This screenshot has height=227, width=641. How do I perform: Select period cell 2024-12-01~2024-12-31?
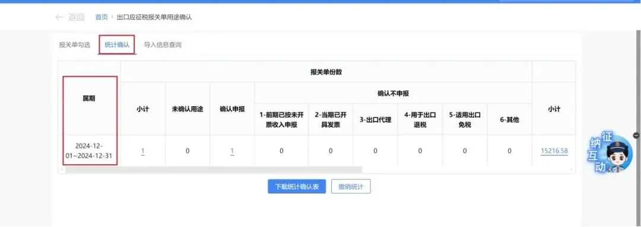89,151
